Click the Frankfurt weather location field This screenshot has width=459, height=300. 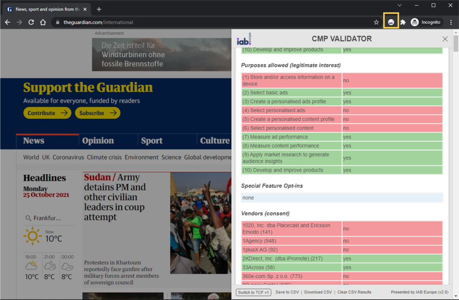pos(47,218)
